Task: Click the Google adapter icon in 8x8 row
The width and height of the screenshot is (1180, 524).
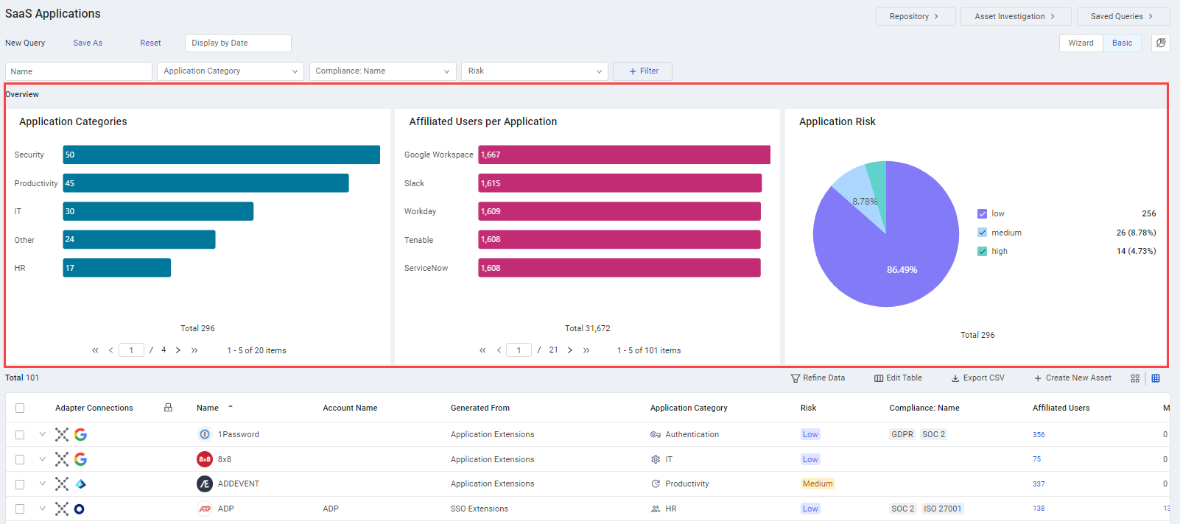Action: click(x=80, y=459)
